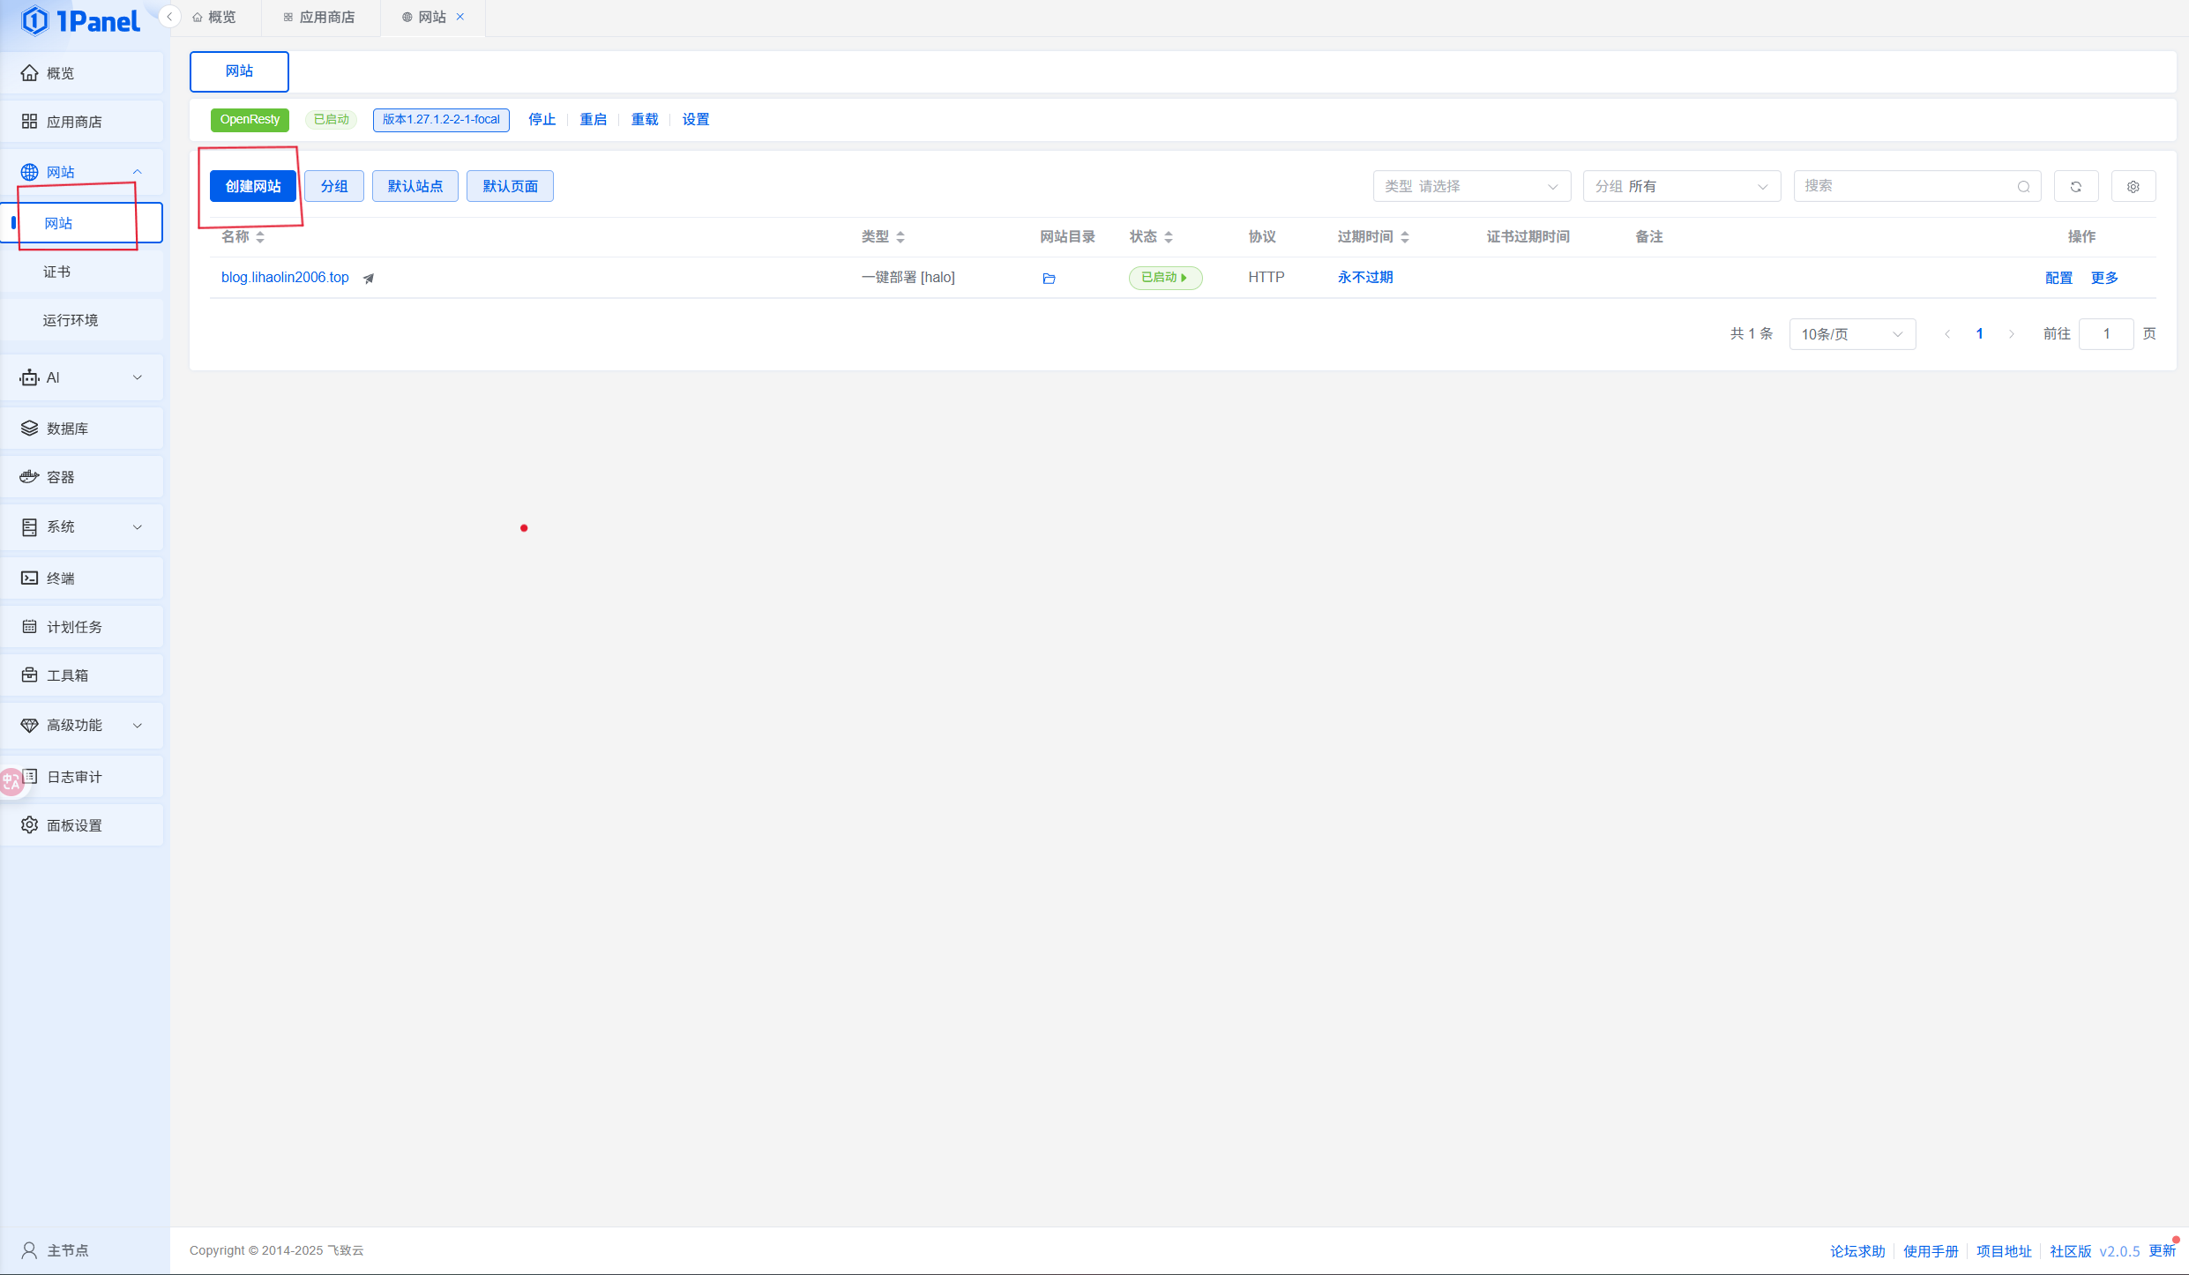This screenshot has height=1275, width=2189.
Task: Click the 前往 page number input
Action: click(2105, 334)
